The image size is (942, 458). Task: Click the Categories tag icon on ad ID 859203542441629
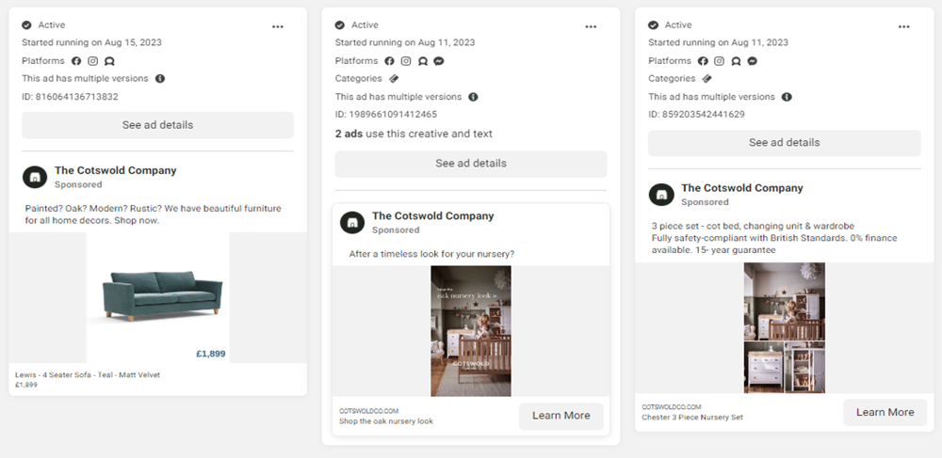[707, 79]
